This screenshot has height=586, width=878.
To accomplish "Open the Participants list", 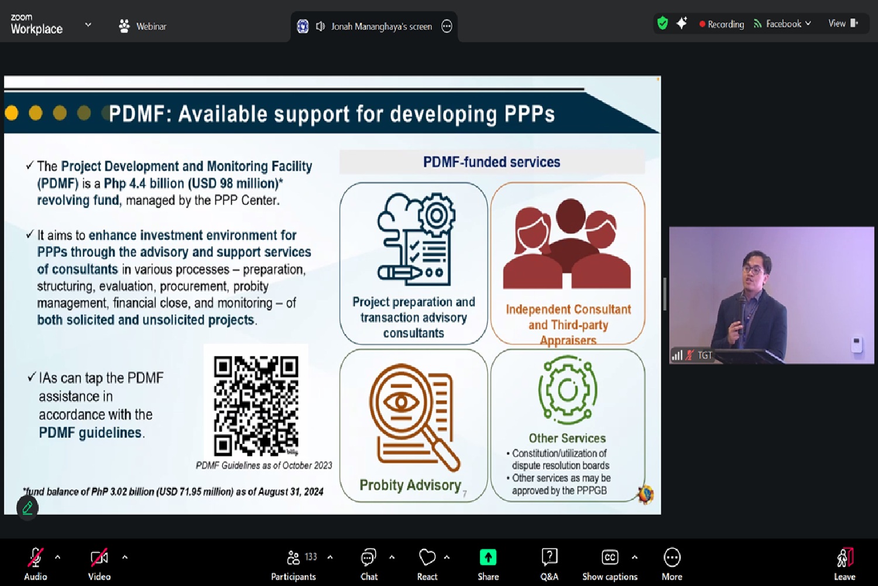I will coord(293,564).
